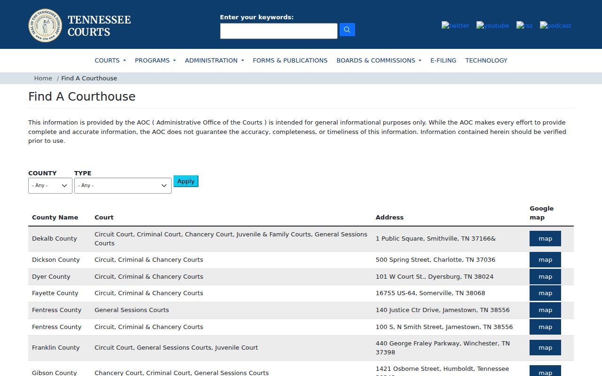Screen dimensions: 602x376
Task: Open Forms & Publications menu item
Action: pos(290,60)
